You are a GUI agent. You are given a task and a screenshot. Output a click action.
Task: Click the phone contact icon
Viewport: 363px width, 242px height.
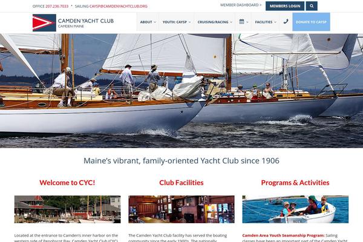click(286, 22)
